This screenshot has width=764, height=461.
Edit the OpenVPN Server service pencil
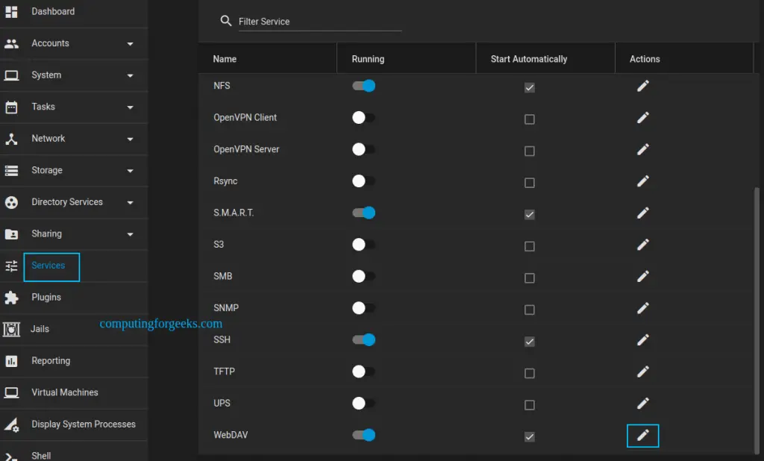coord(642,150)
